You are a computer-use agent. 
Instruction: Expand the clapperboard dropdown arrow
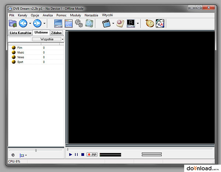113,24
